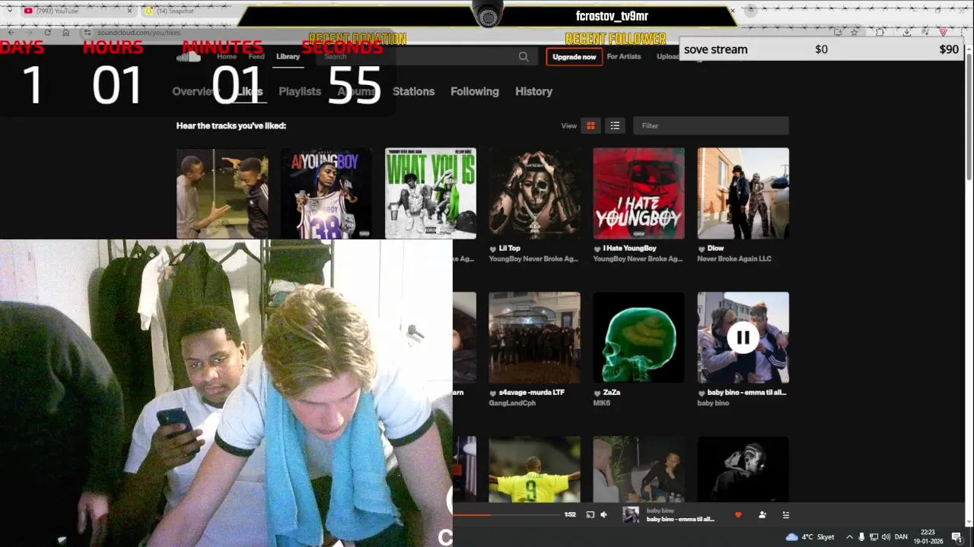
Task: Open the What You Is album thumbnail
Action: [x=431, y=194]
